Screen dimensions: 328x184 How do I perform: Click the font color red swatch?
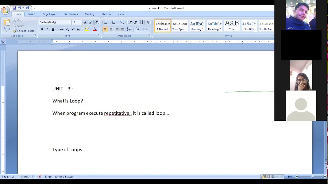95,29
